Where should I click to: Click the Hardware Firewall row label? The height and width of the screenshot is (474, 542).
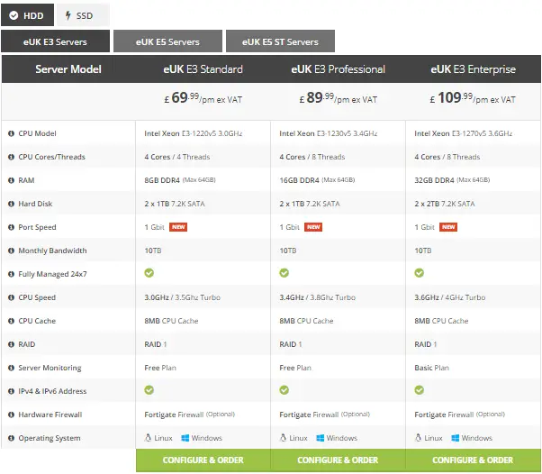50,415
